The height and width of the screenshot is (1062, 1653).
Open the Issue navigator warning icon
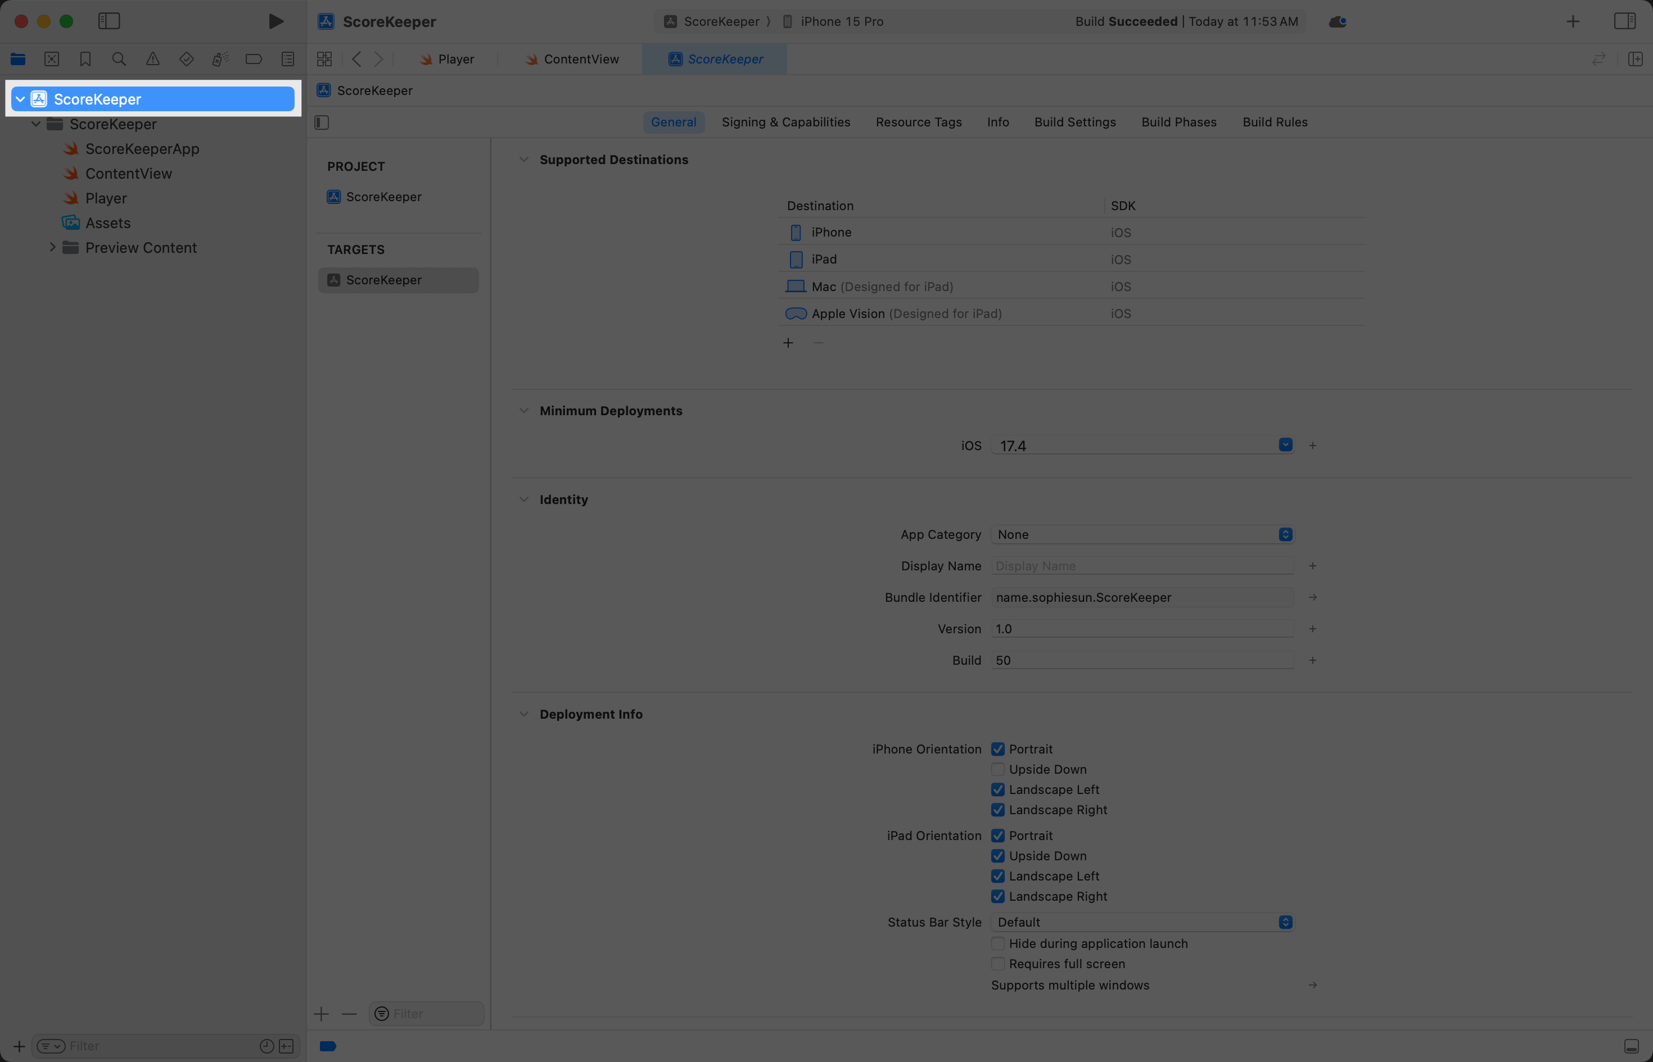point(152,60)
